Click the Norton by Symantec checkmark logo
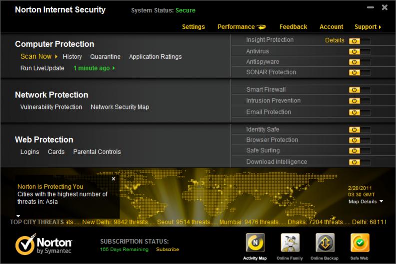This screenshot has width=396, height=264. [25, 245]
